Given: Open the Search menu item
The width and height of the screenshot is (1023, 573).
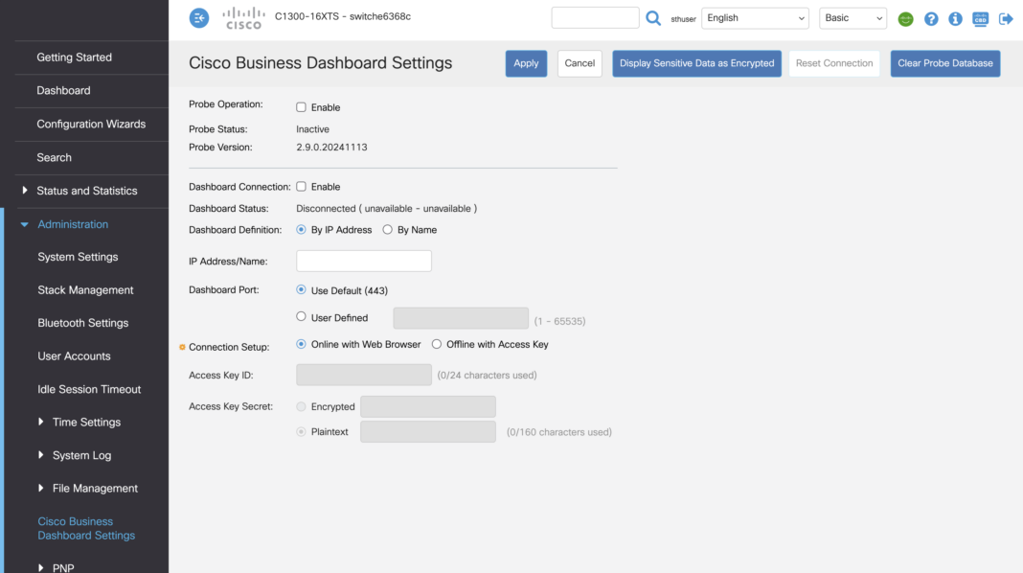Looking at the screenshot, I should (x=55, y=157).
